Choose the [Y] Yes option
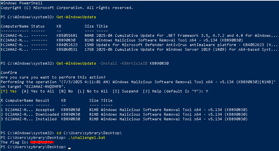This screenshot has height=151, width=279. 9,91
